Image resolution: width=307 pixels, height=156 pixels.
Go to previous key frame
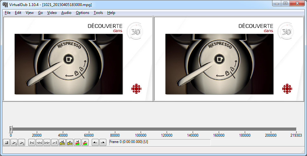(62, 143)
